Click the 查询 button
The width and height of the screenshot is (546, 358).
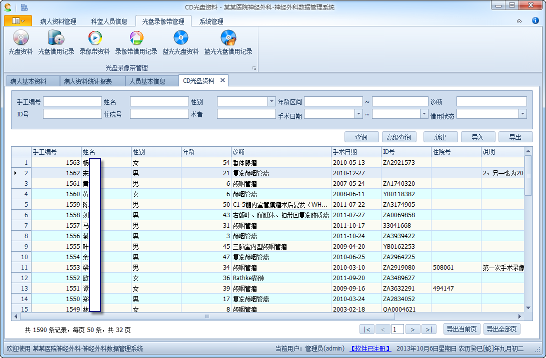361,137
